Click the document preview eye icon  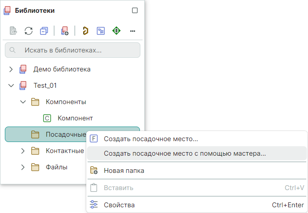pyautogui.click(x=13, y=31)
